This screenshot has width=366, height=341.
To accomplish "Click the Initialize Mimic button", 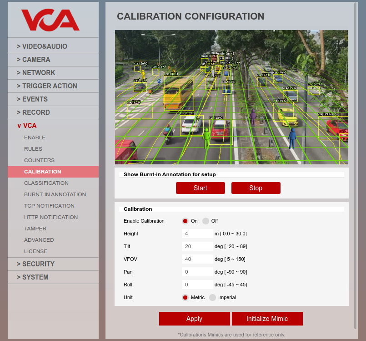I will (x=267, y=319).
